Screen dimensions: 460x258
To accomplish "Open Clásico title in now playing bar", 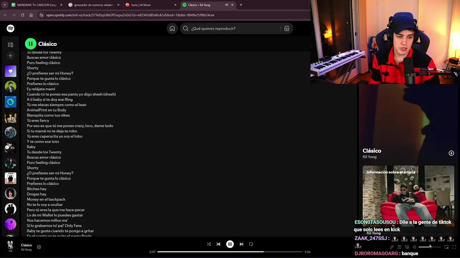I will click(x=26, y=245).
